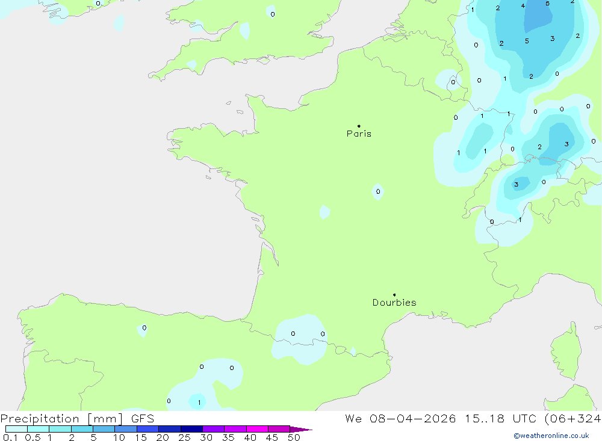Click the 0.5 legend scale label

(33, 437)
